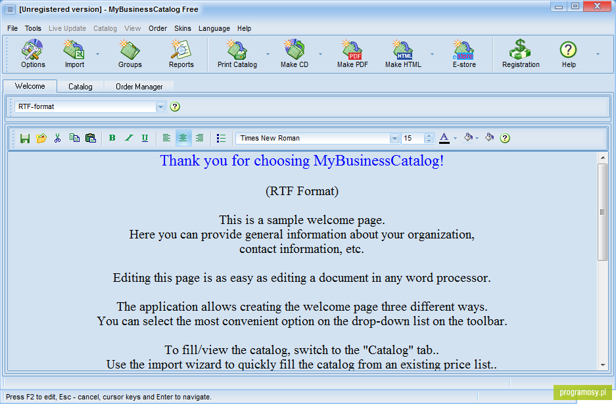
Task: Click the '(RTF Format)' line in editor
Action: 302,191
